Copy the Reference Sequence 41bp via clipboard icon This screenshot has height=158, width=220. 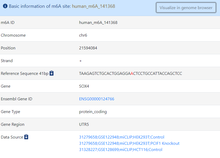(52, 73)
